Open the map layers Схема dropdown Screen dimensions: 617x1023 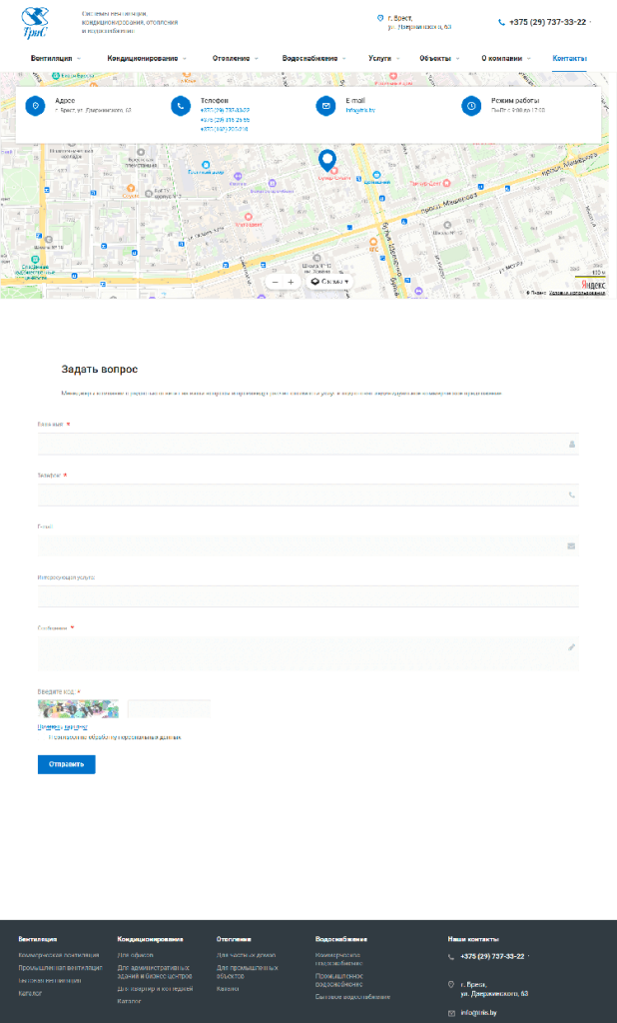click(330, 282)
